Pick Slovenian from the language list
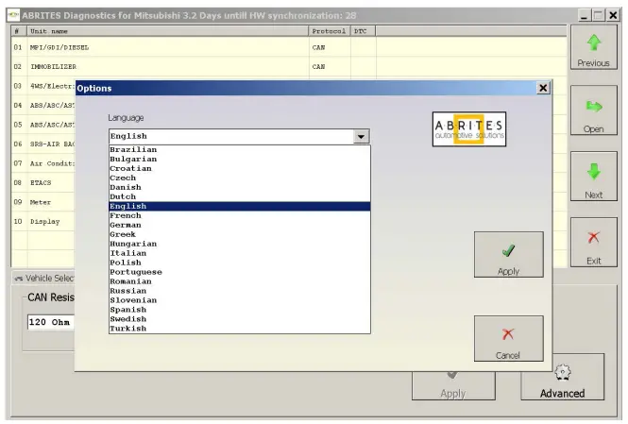 pos(240,300)
